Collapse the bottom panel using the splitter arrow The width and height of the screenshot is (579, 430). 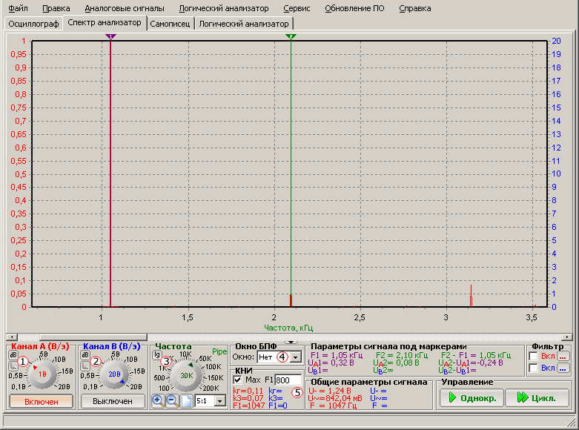290,342
